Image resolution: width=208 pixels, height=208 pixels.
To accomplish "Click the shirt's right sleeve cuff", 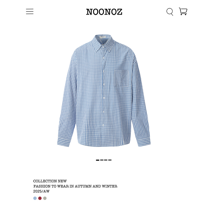I will point(144,142).
